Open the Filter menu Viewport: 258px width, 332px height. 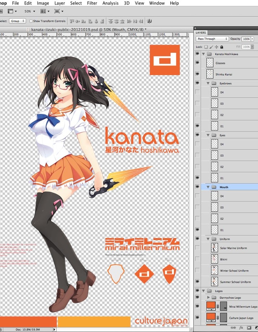92,3
